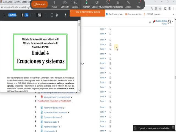
Task: Expand the bookmarks overflow chevron
Action: click(174, 14)
